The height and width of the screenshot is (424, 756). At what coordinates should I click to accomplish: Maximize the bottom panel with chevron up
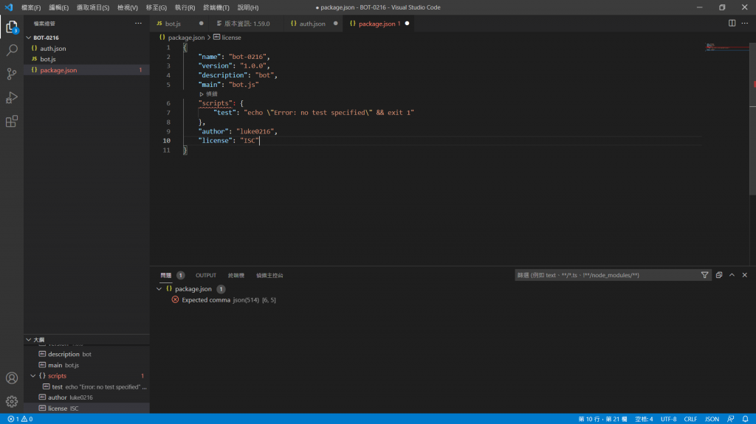click(x=732, y=275)
